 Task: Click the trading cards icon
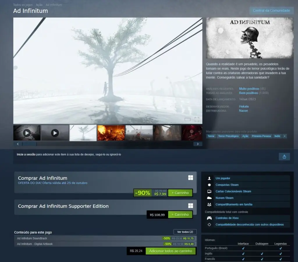209,191
